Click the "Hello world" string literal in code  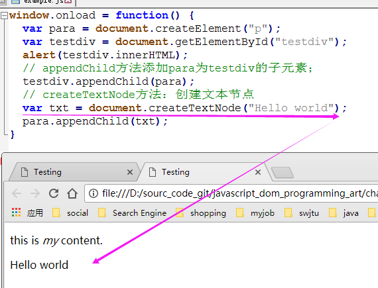(291, 108)
